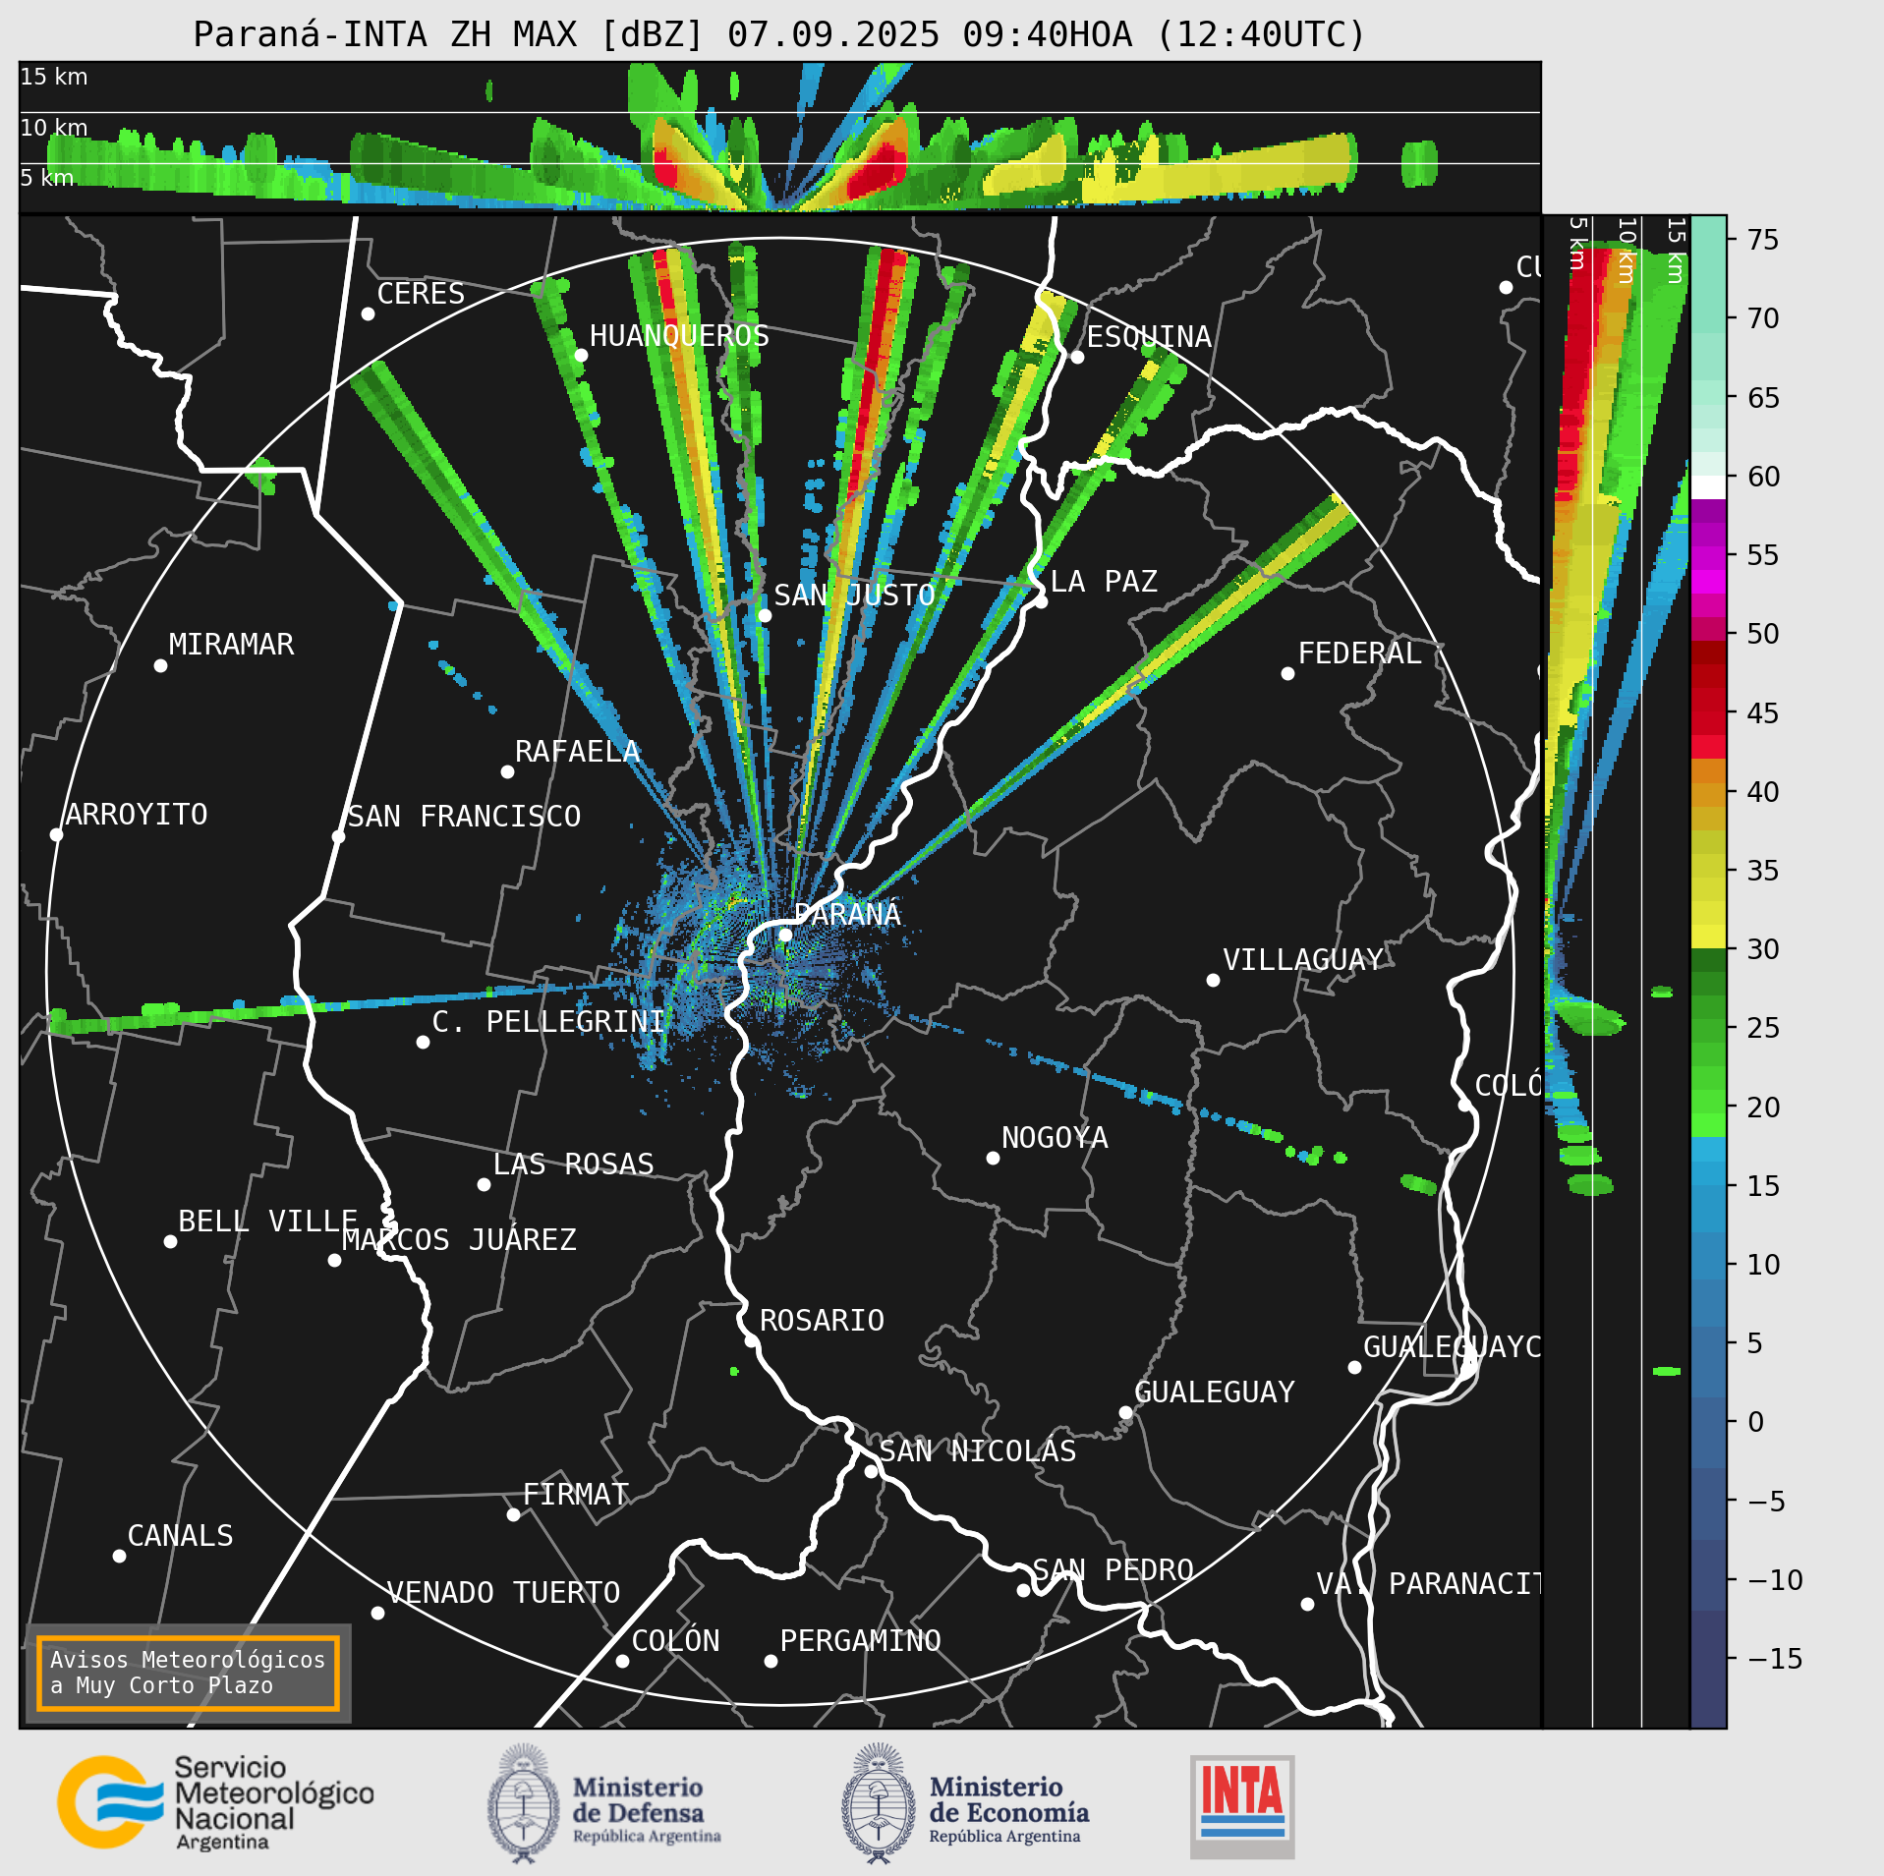Select the PARANA city label
This screenshot has width=1884, height=1876.
847,914
